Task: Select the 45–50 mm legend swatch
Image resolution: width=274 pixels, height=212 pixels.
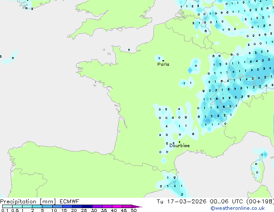Action: [127, 206]
